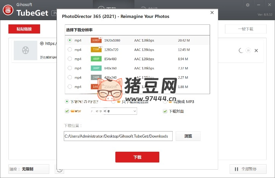Click the 浏览 browse button
Viewport: 275px width, 178px height.
(188, 136)
